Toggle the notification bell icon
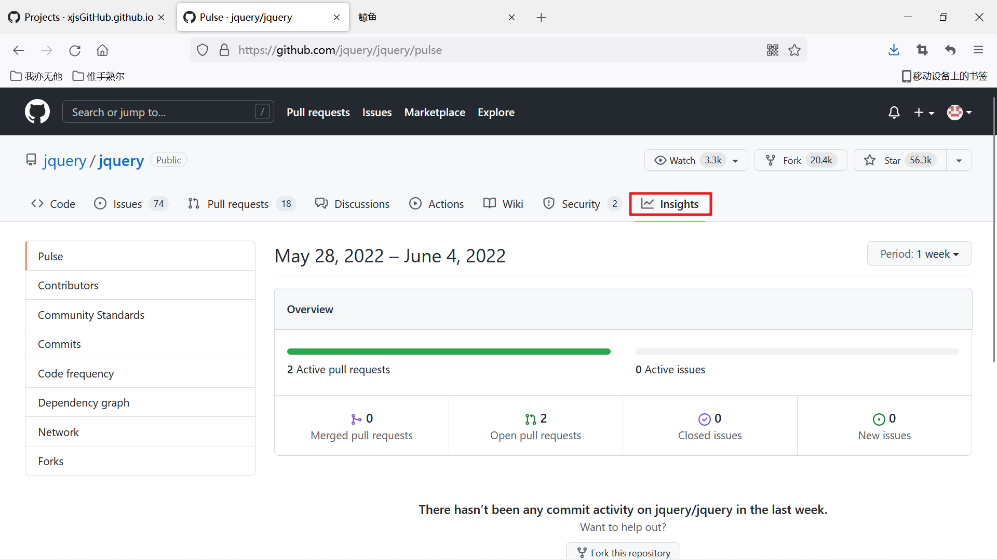The width and height of the screenshot is (997, 560). click(x=894, y=111)
